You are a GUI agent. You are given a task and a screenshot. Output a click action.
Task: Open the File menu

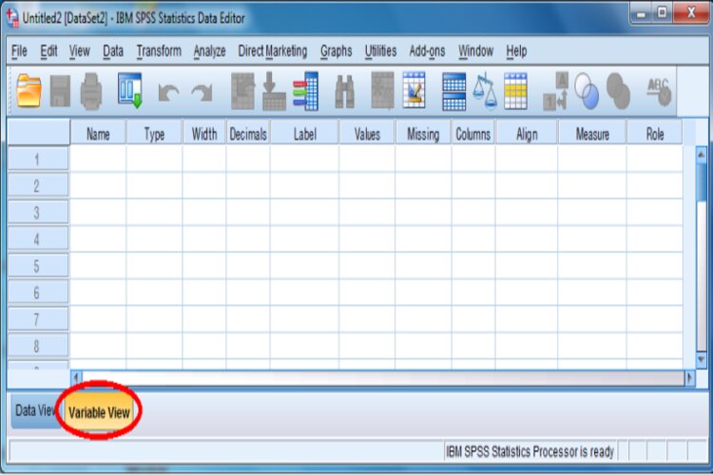(x=19, y=51)
